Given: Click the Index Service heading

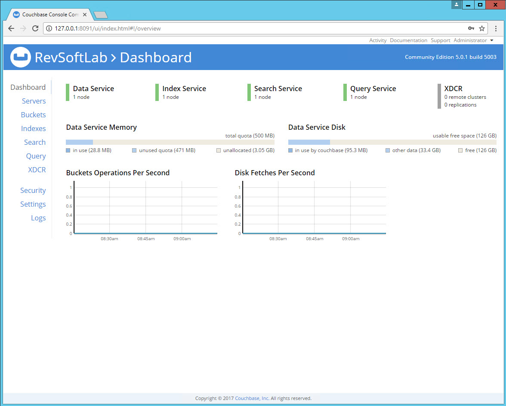Looking at the screenshot, I should [x=184, y=89].
